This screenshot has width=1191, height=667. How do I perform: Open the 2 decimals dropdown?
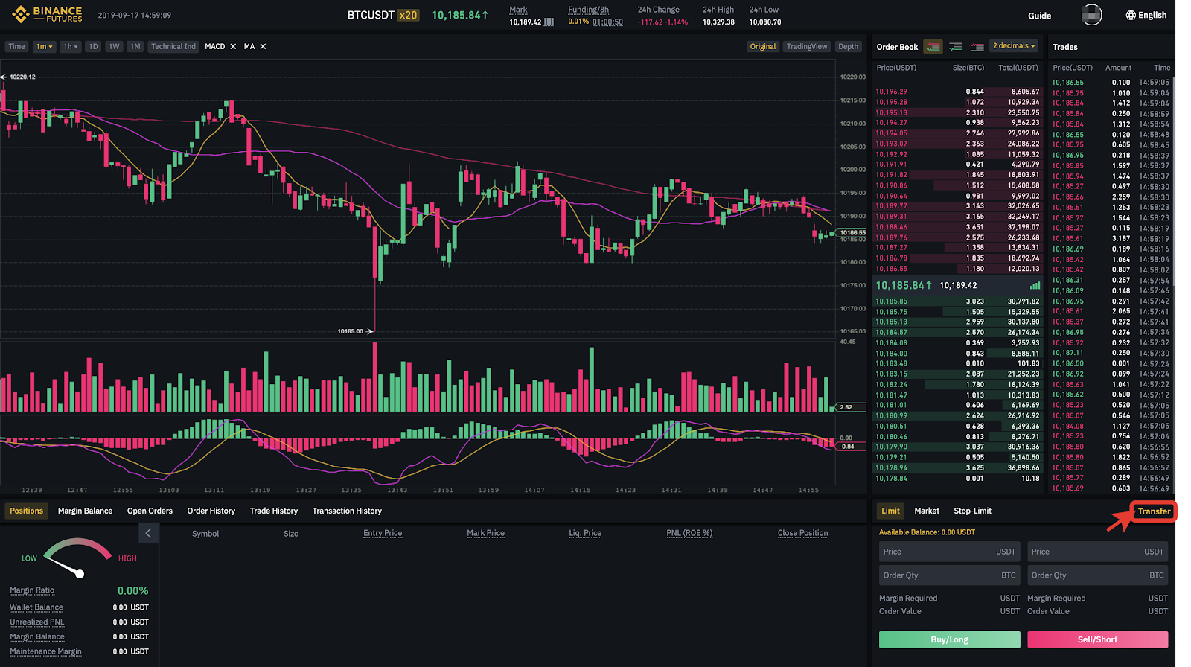point(1014,46)
